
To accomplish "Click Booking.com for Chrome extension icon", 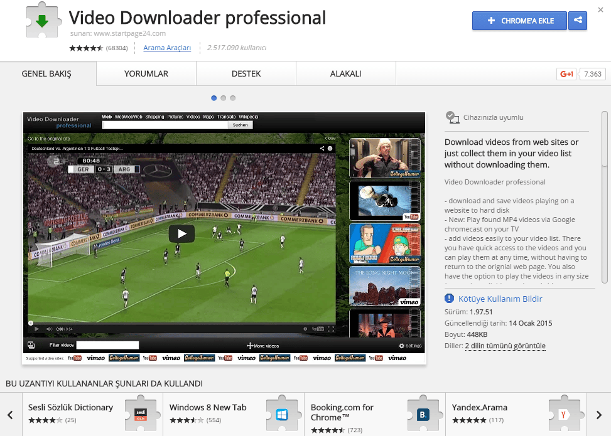I will (x=422, y=414).
